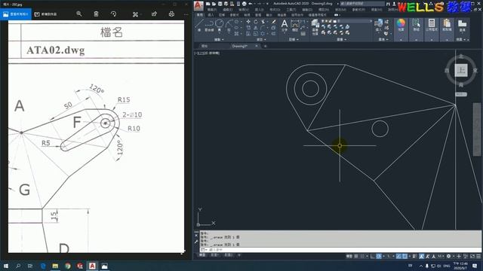483x271 pixels.
Task: Toggle snap mode in status bar
Action: [x=362, y=256]
